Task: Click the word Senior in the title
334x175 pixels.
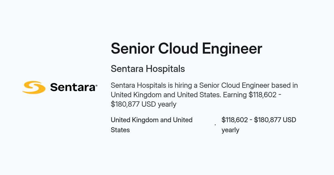Action: click(x=132, y=48)
